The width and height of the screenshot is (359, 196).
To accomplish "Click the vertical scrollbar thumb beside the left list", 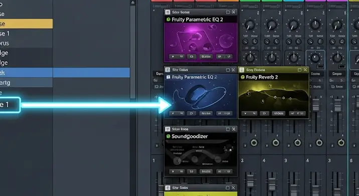I will (133, 52).
